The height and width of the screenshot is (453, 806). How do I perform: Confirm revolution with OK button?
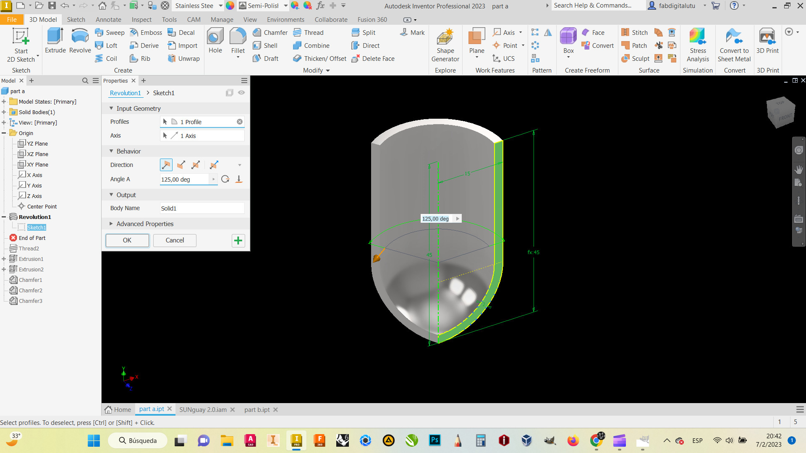pyautogui.click(x=127, y=240)
